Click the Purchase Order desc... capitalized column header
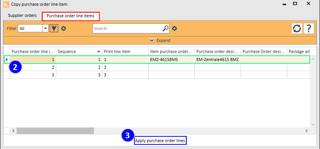The height and width of the screenshot is (149, 320). pos(264,51)
